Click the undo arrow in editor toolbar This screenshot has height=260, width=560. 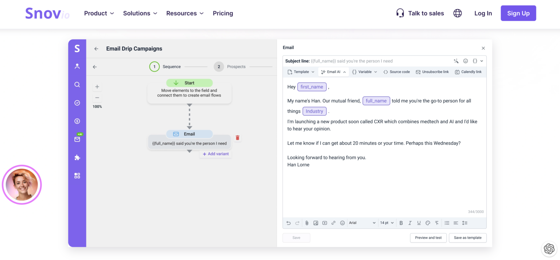[288, 223]
